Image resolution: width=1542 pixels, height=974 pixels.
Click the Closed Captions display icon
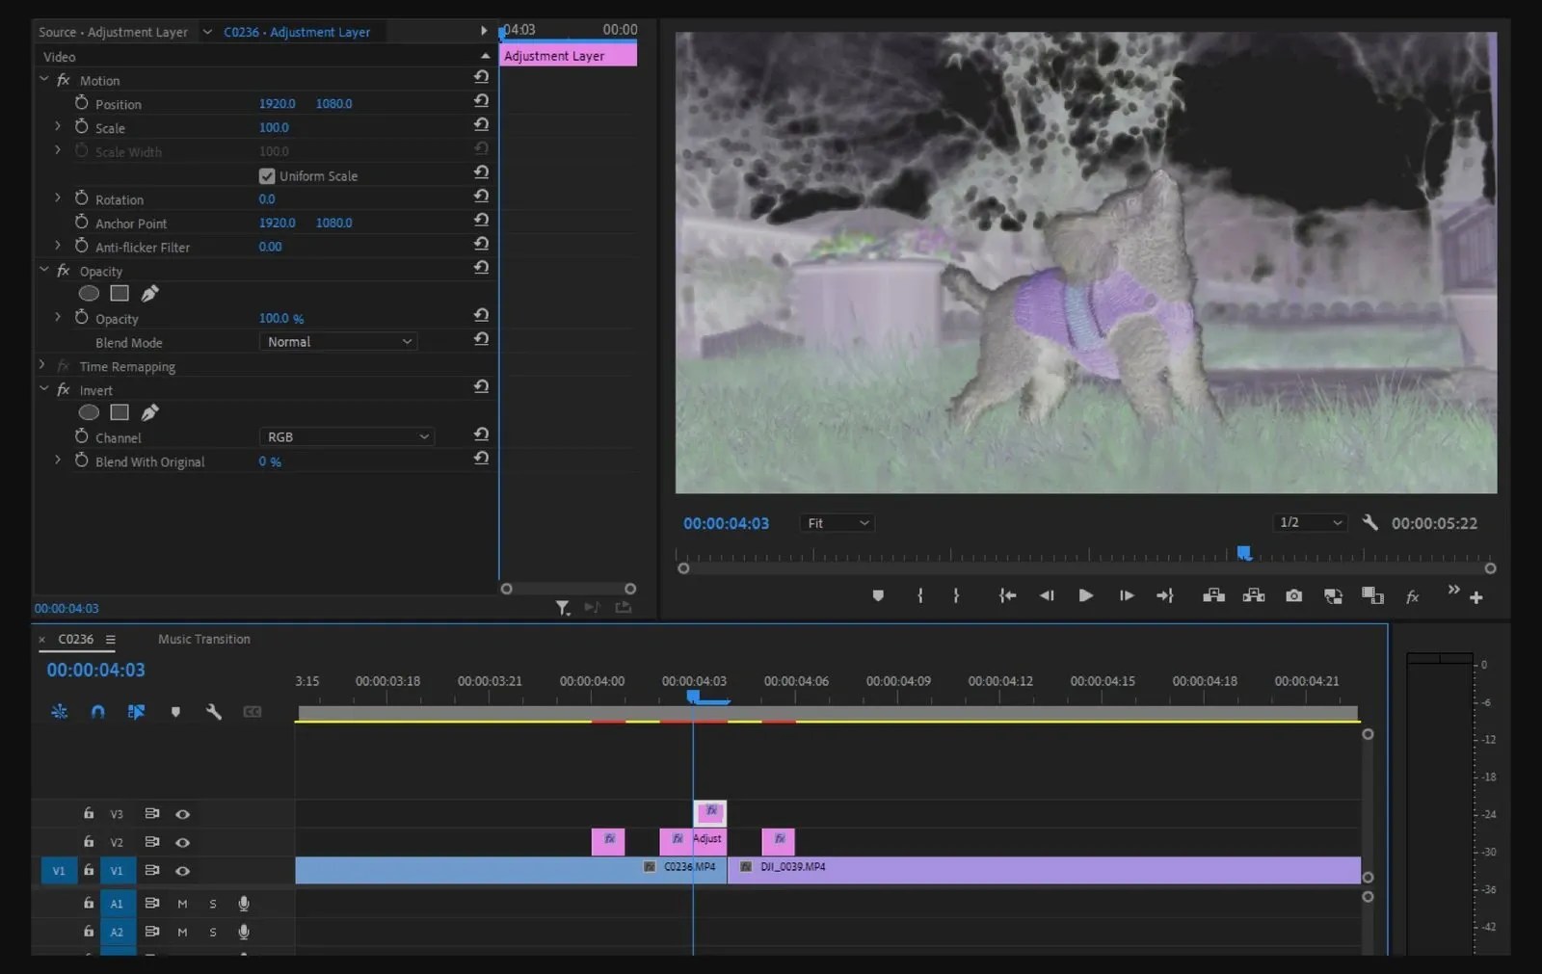coord(253,712)
